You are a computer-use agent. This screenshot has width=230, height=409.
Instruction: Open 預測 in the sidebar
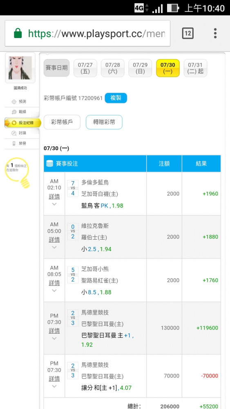pos(20,101)
